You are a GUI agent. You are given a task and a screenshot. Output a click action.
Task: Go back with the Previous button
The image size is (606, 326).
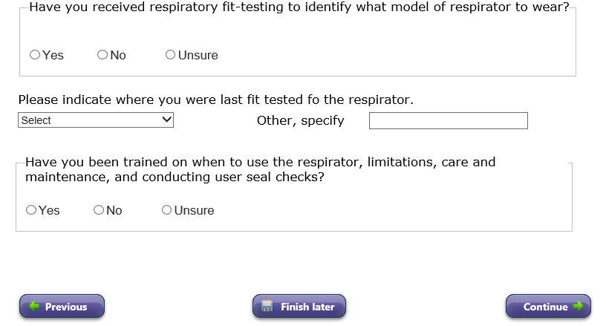[62, 307]
